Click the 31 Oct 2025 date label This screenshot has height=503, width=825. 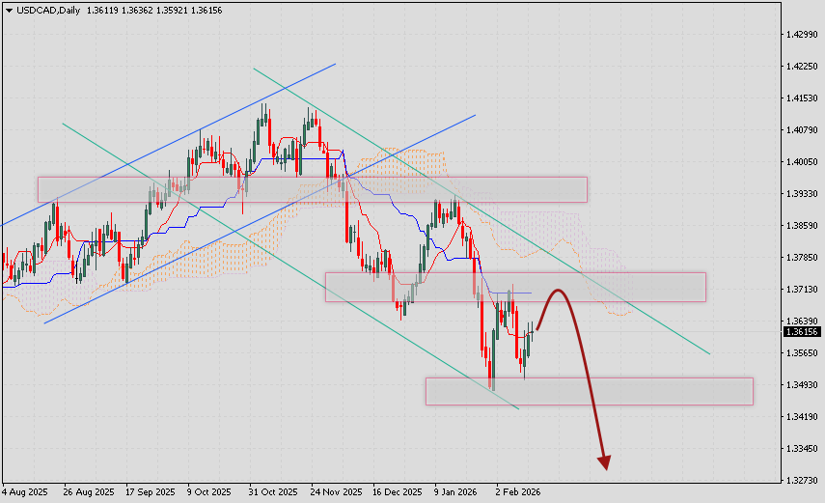click(x=271, y=491)
